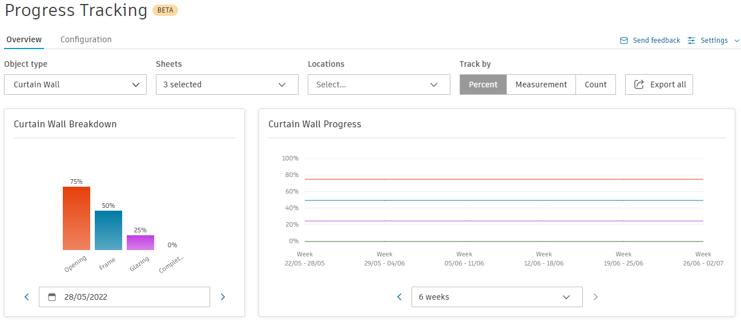
Task: Select the Overview tab
Action: pyautogui.click(x=24, y=39)
